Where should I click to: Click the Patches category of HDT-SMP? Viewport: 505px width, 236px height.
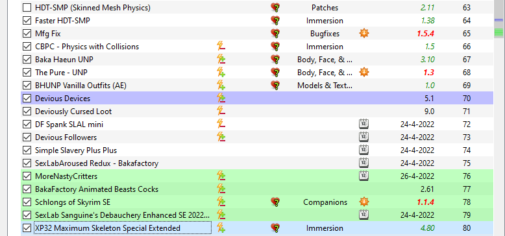click(x=325, y=7)
